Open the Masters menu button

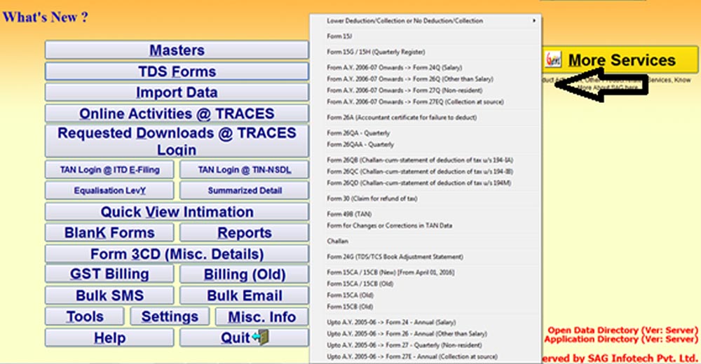click(177, 50)
